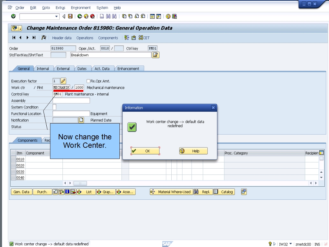The height and width of the screenshot is (247, 329).
Task: Open long text editor icon next to Breakdown
Action: pos(155,55)
